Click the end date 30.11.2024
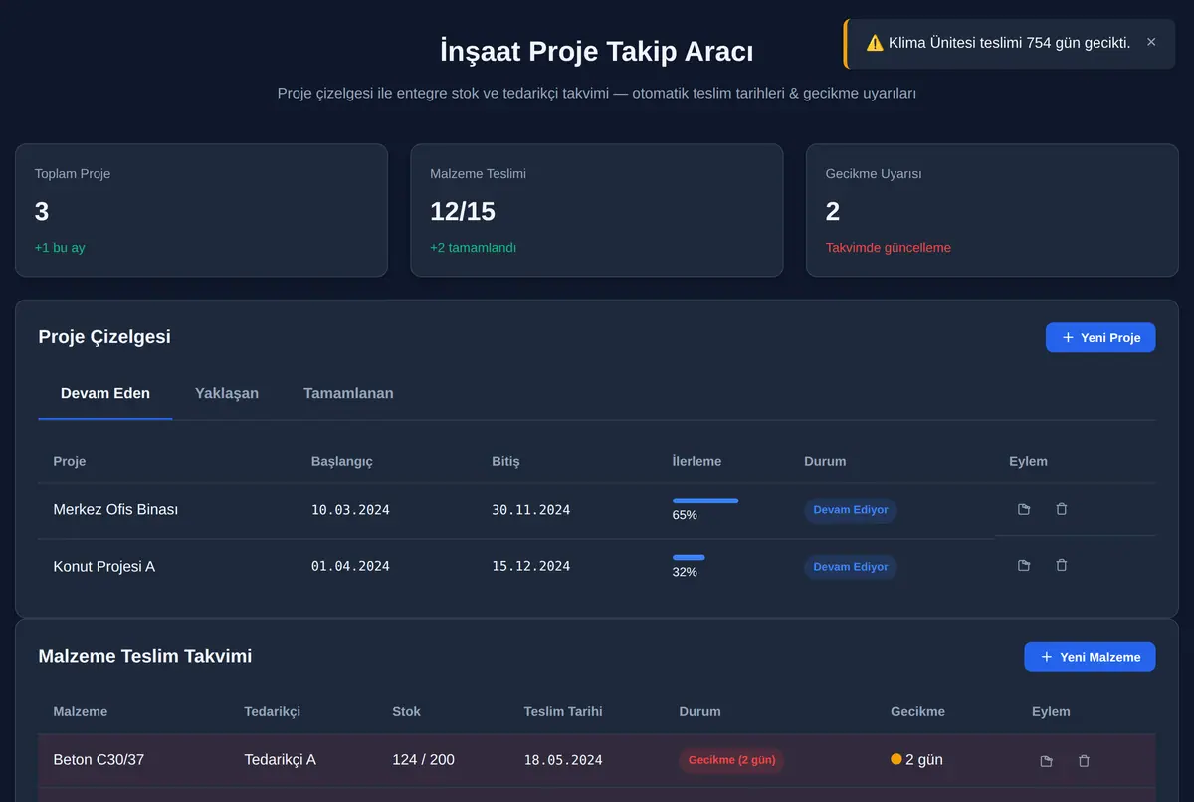 [x=530, y=510]
